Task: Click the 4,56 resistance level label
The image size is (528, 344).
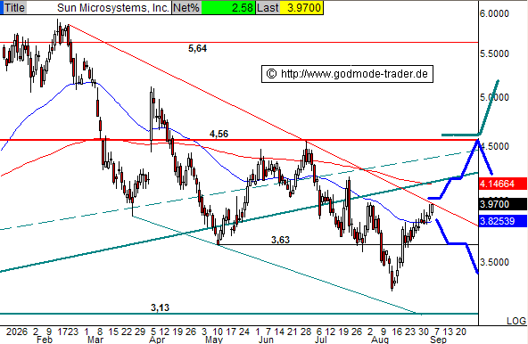Action: click(219, 134)
